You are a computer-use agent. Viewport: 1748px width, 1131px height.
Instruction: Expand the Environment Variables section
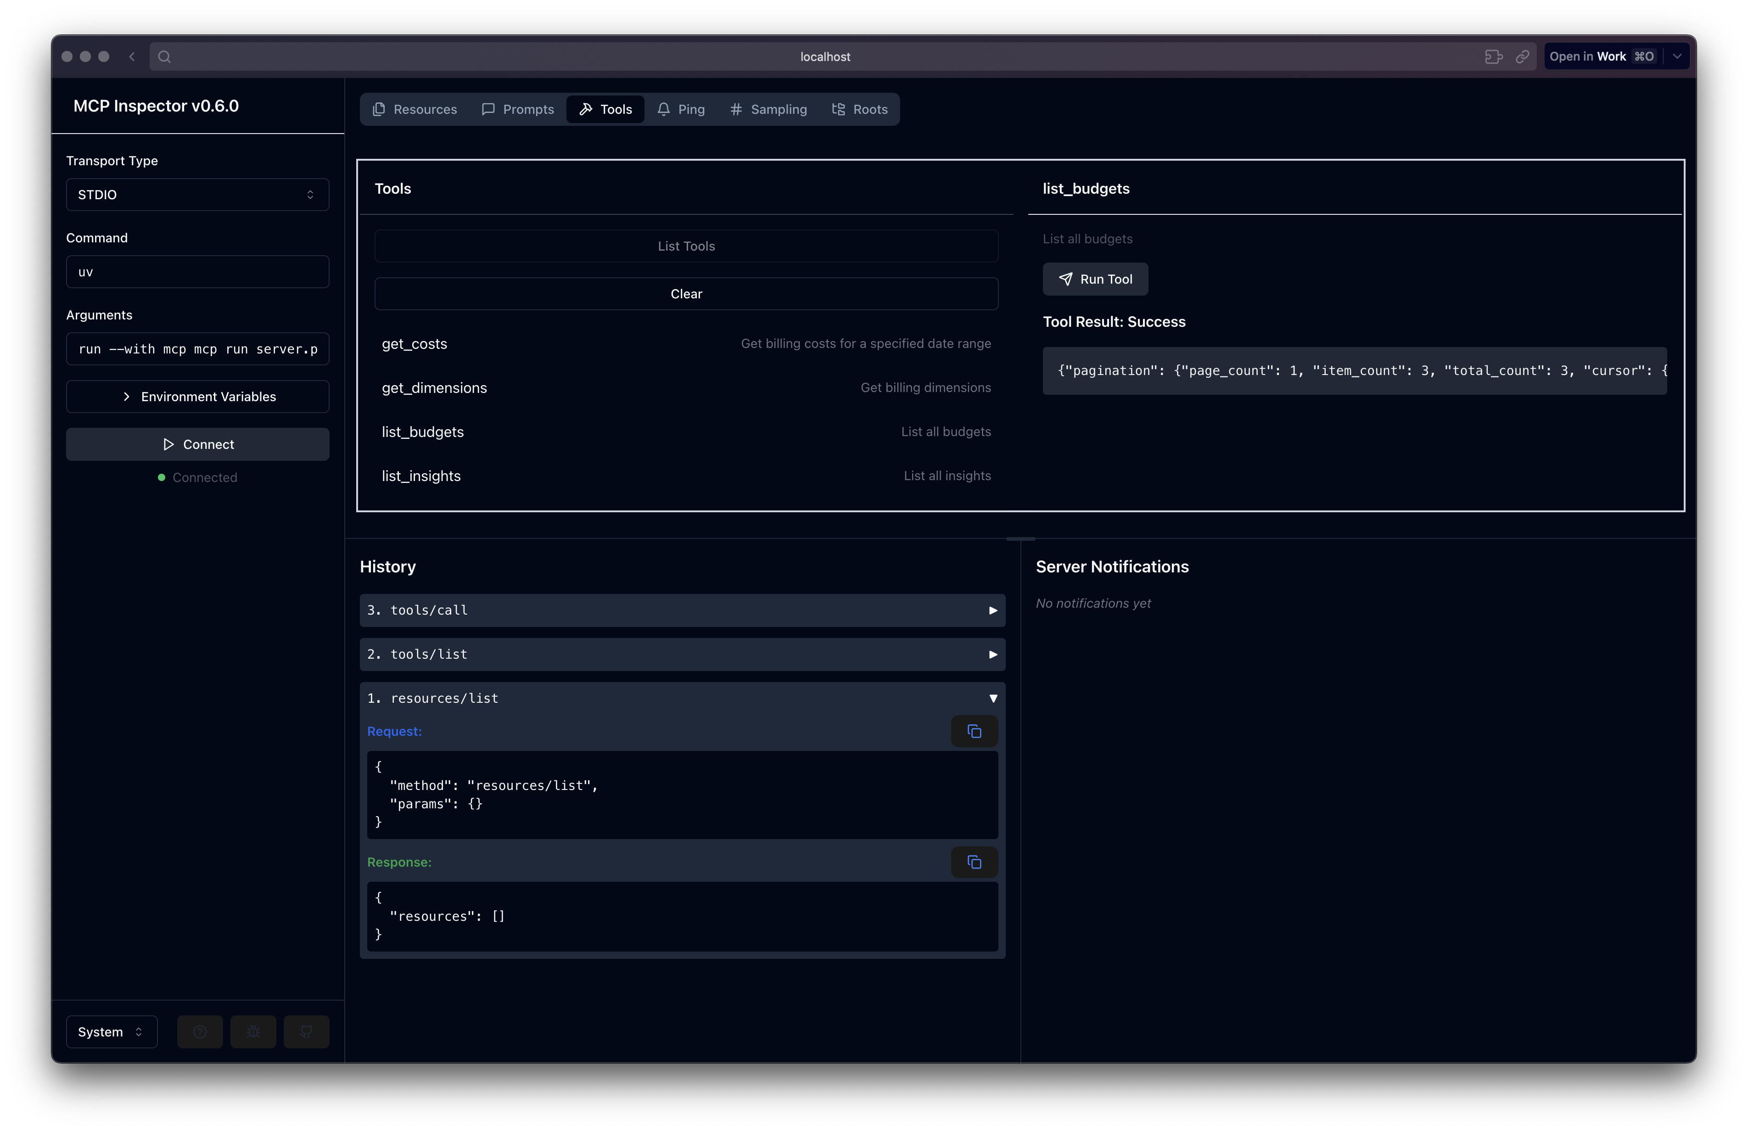tap(197, 397)
